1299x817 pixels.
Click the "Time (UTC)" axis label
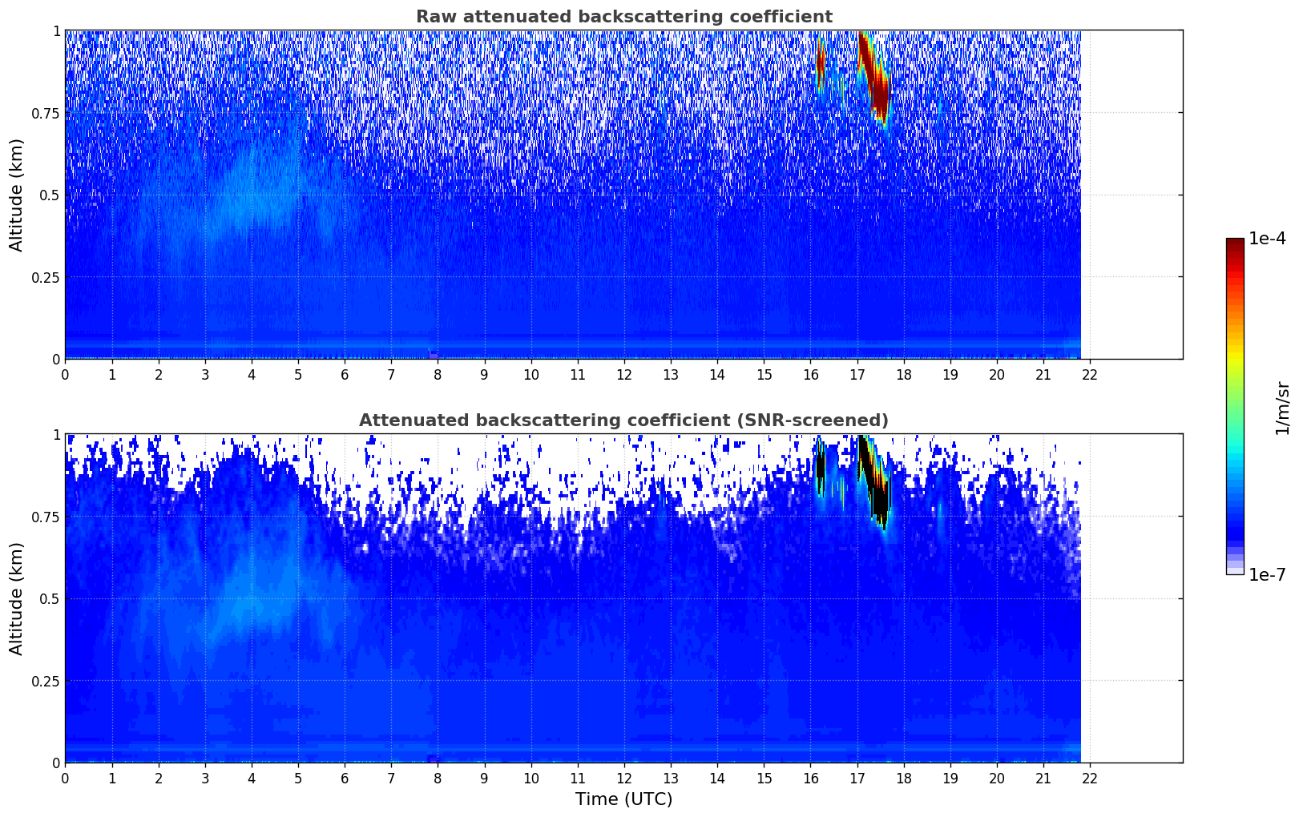(x=623, y=799)
